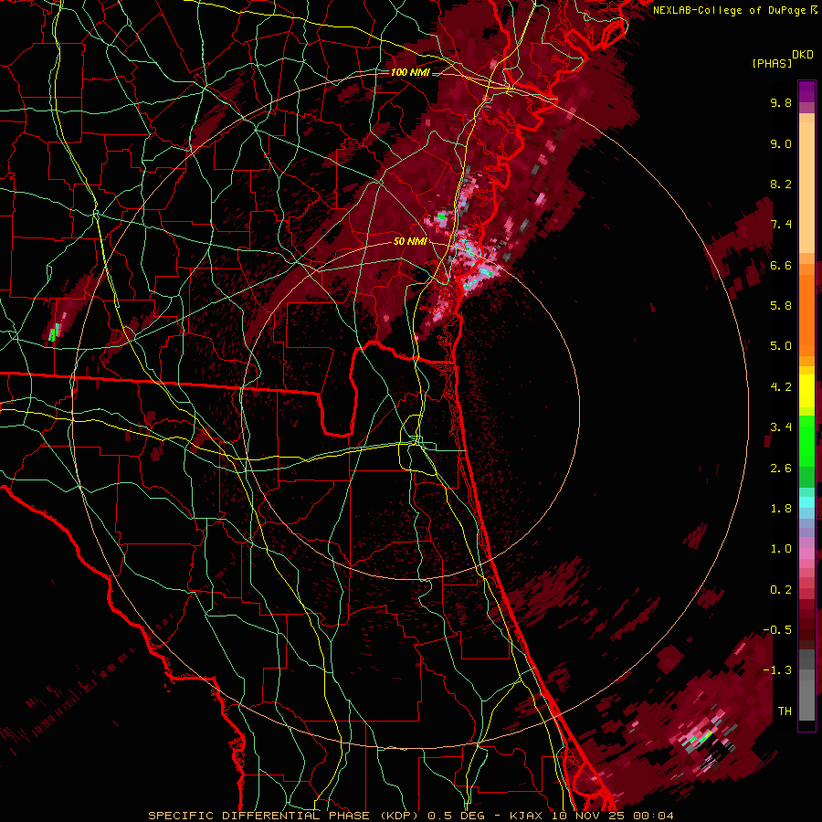Click the 10 NOV 25 date text
The height and width of the screenshot is (822, 822).
tap(589, 816)
